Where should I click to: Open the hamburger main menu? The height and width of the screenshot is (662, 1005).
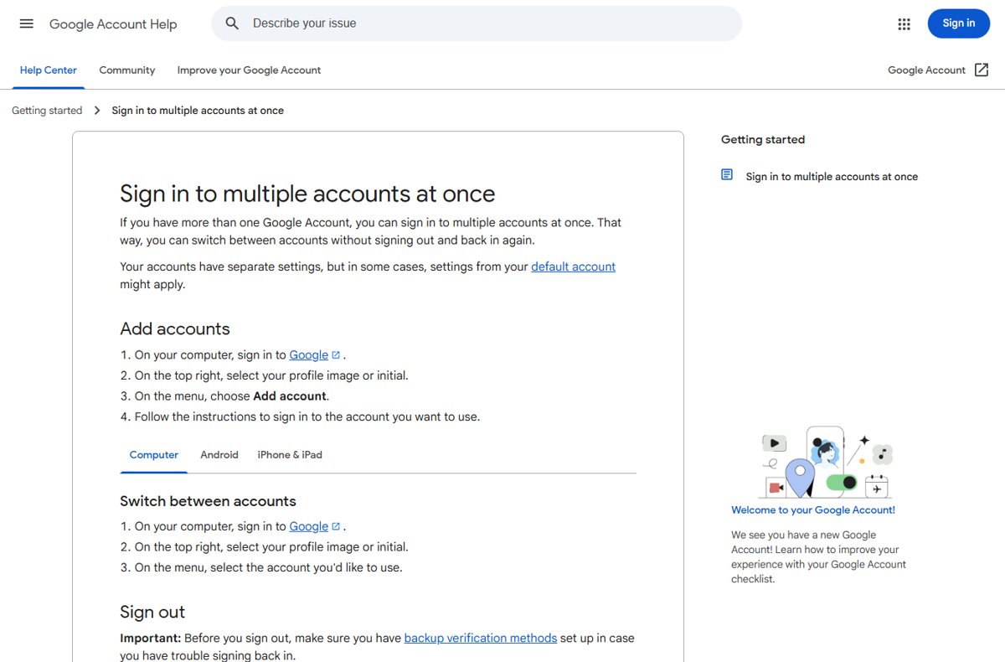(26, 23)
